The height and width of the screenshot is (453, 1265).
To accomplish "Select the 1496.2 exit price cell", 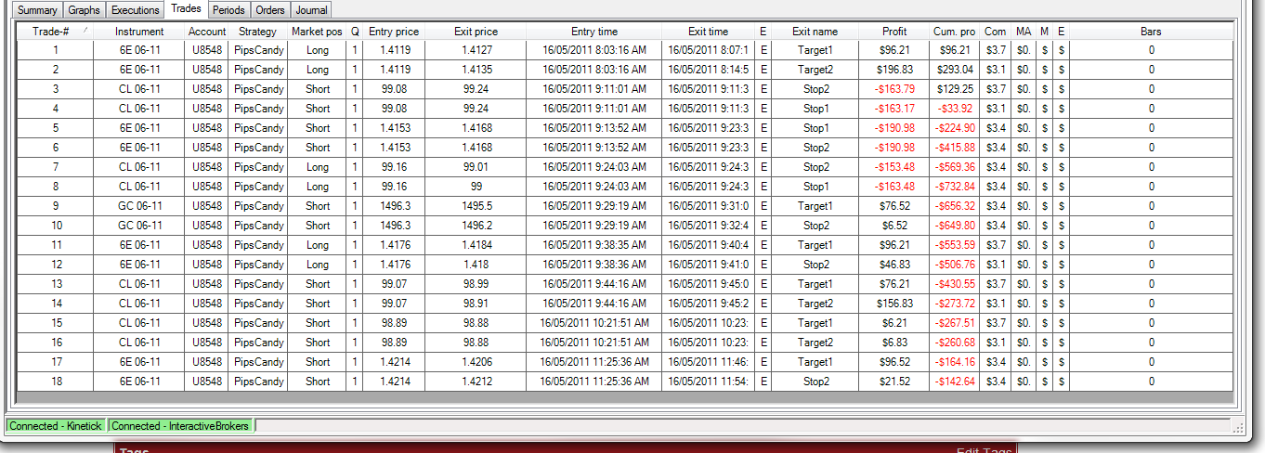I will click(x=476, y=226).
